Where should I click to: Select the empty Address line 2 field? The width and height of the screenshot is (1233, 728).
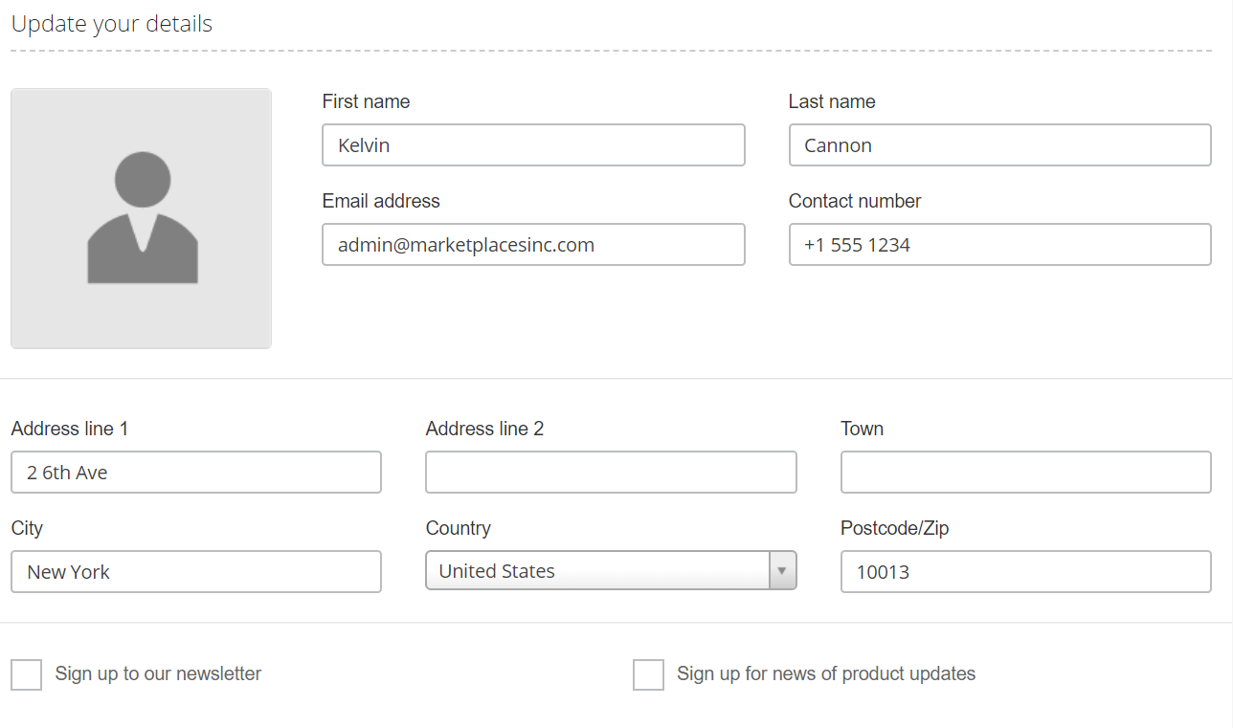click(x=611, y=473)
